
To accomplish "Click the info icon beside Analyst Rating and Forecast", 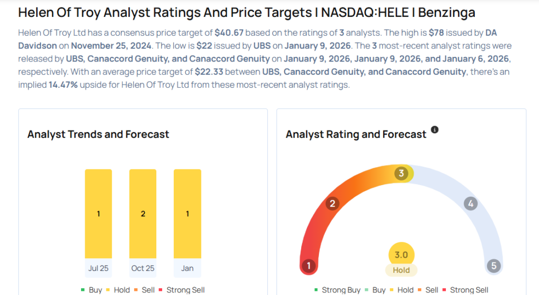I will tap(435, 129).
